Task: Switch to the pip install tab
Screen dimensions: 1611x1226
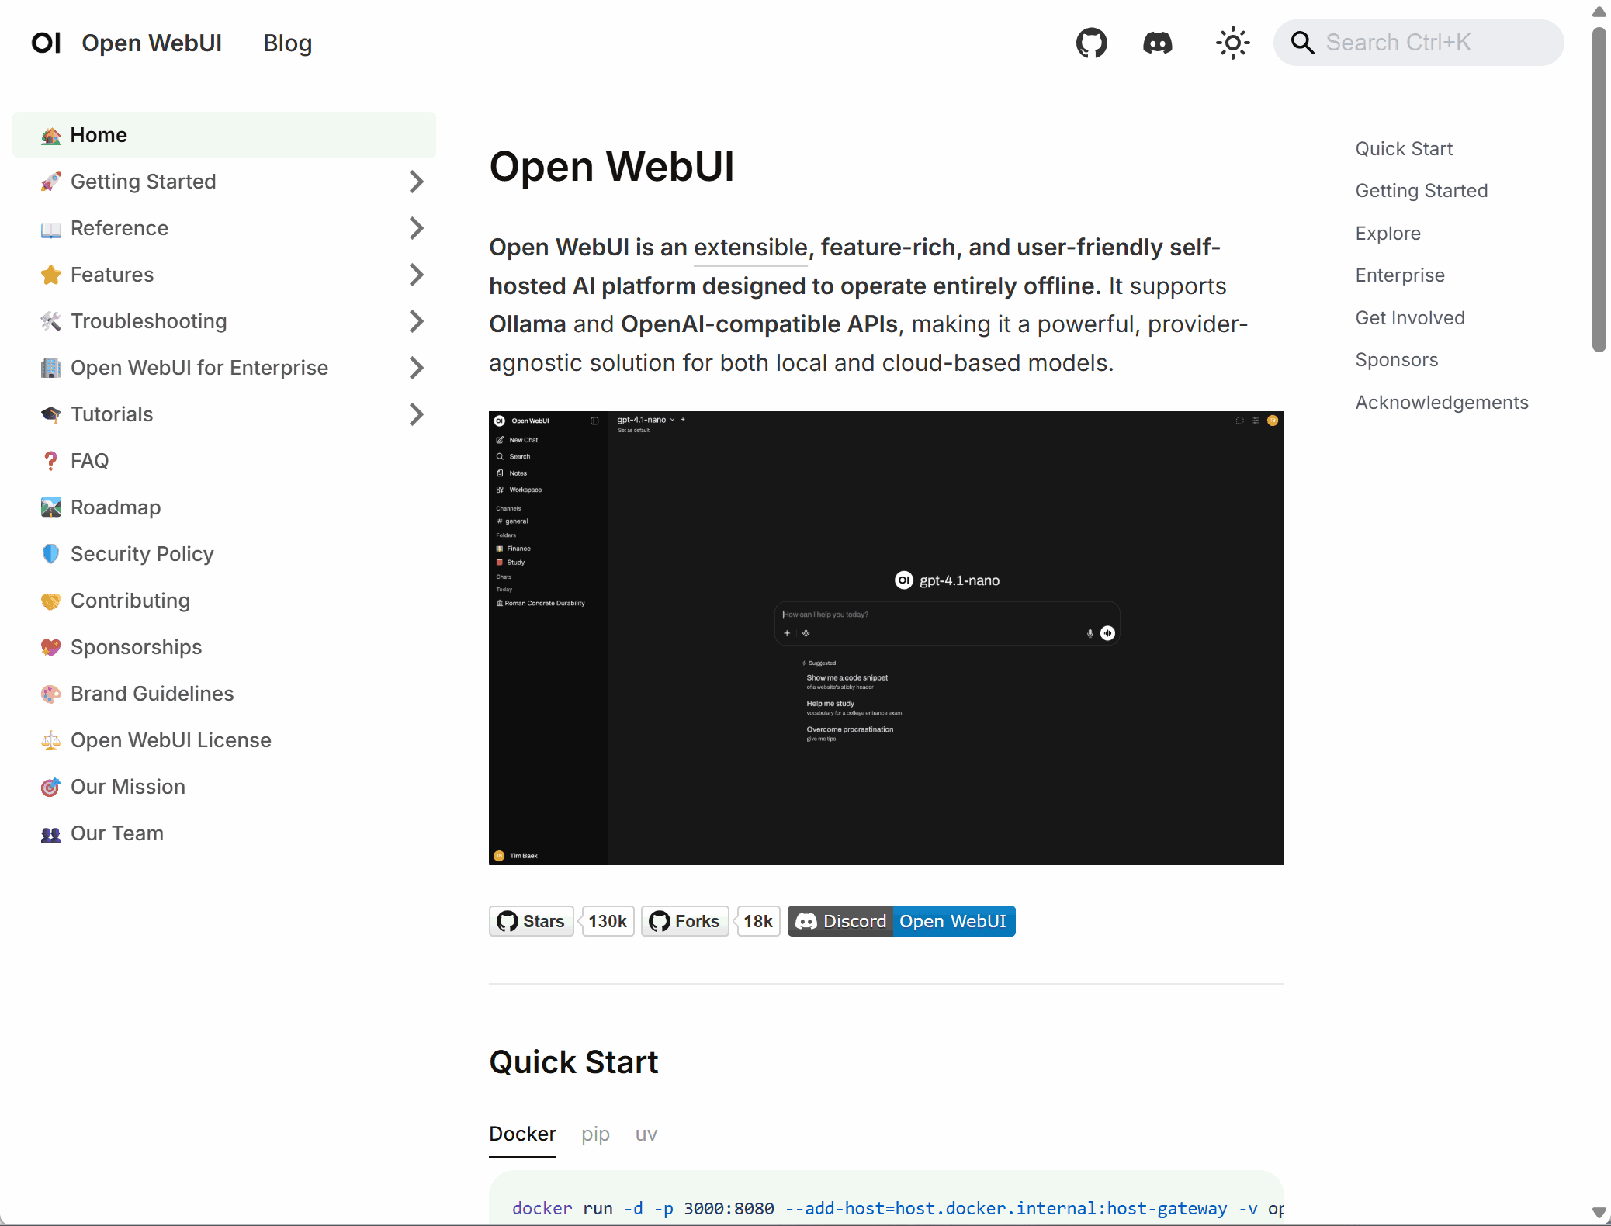Action: [595, 1134]
